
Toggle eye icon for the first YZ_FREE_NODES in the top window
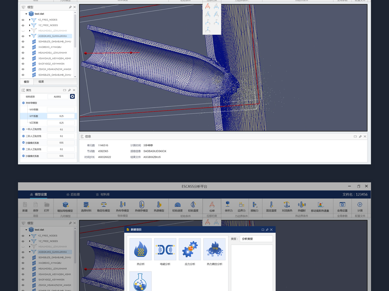pos(23,19)
